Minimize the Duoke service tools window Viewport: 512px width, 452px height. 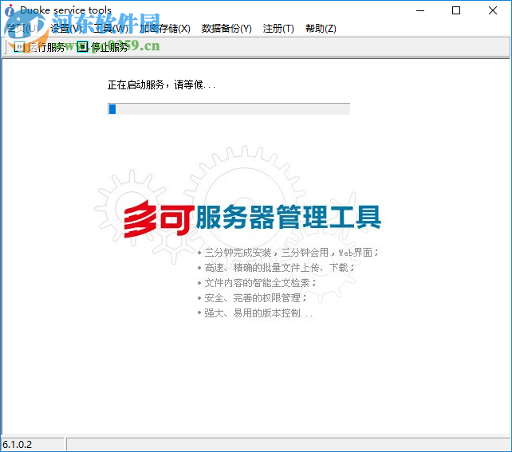pyautogui.click(x=420, y=11)
